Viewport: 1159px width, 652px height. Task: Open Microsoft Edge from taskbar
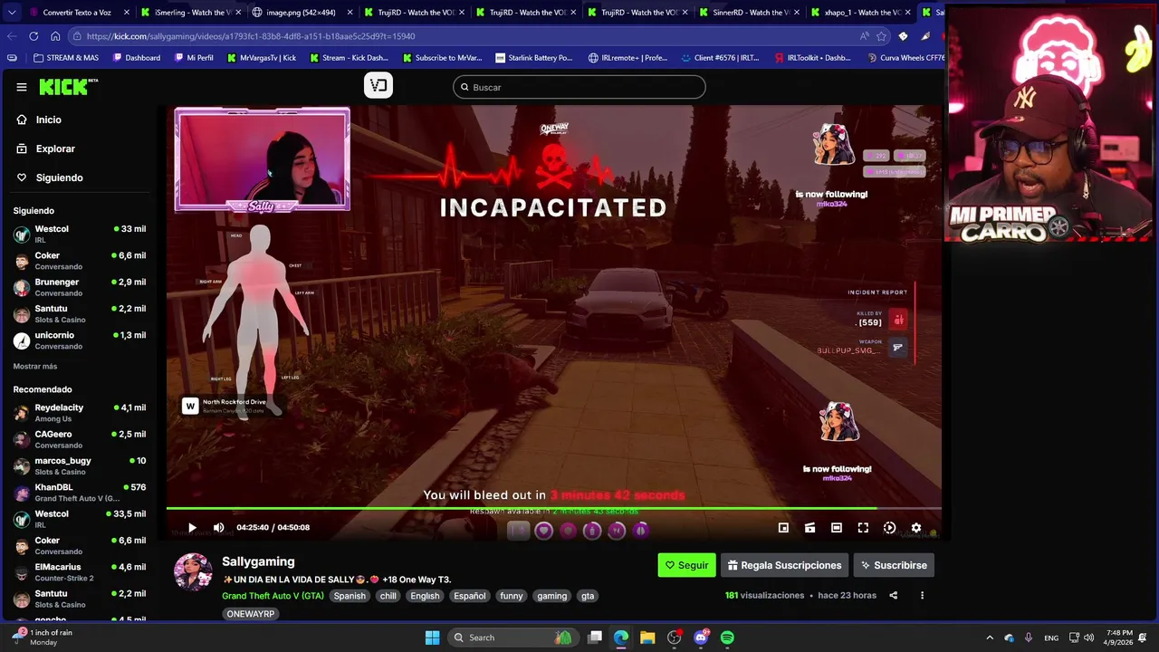pyautogui.click(x=621, y=638)
